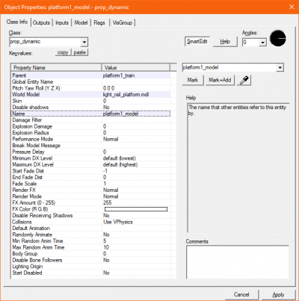The height and width of the screenshot is (301, 299).
Task: Select the Skin property row
Action: (91, 101)
